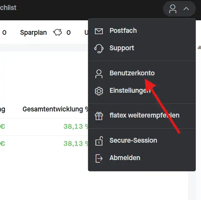
Task: Choose Einstellungen in the user menu
Action: (129, 91)
